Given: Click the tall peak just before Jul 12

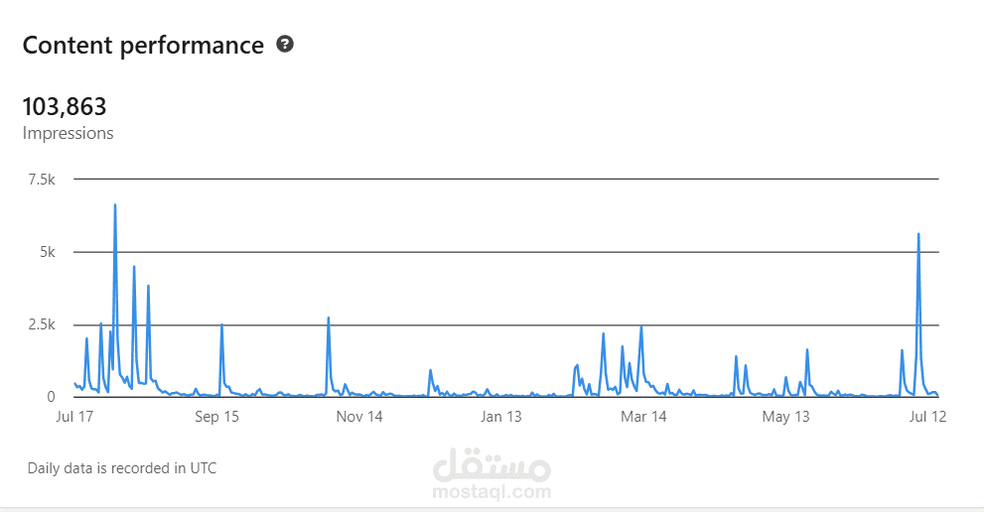Looking at the screenshot, I should tap(918, 234).
